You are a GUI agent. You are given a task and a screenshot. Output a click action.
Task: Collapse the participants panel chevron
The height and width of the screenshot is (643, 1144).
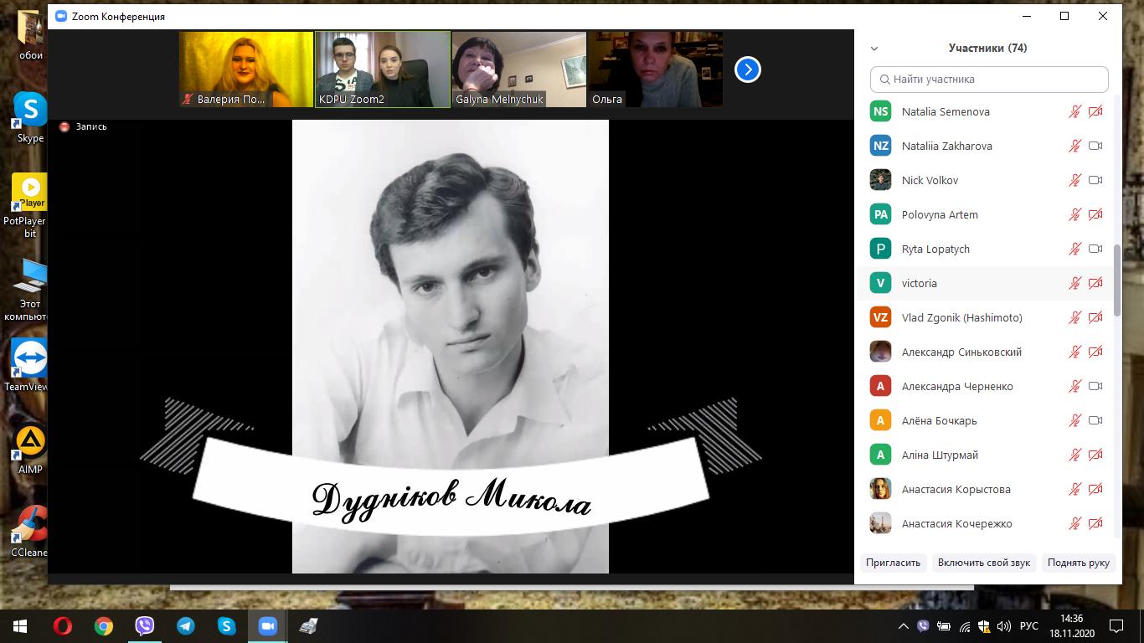[x=874, y=49]
